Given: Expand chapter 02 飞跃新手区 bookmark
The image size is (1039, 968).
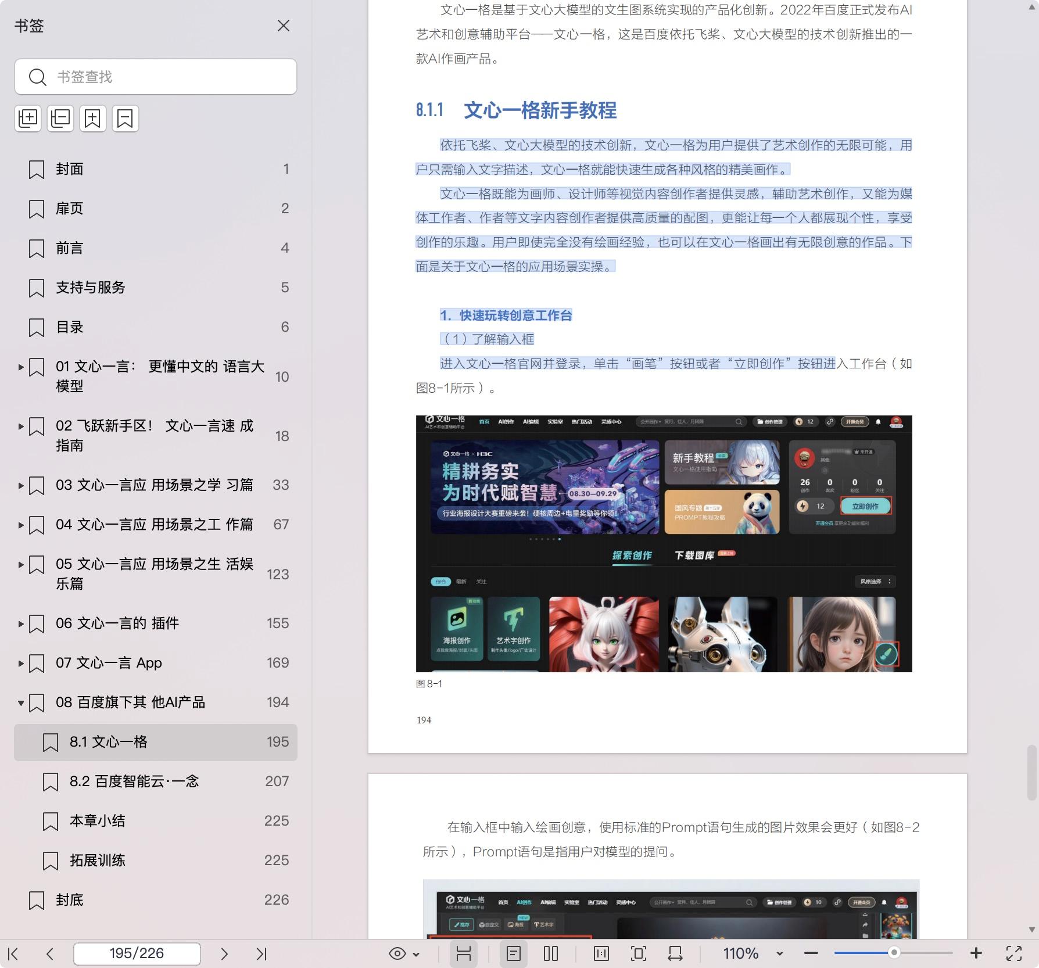Looking at the screenshot, I should [21, 426].
